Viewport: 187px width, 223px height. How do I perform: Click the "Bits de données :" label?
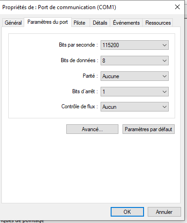[80, 60]
